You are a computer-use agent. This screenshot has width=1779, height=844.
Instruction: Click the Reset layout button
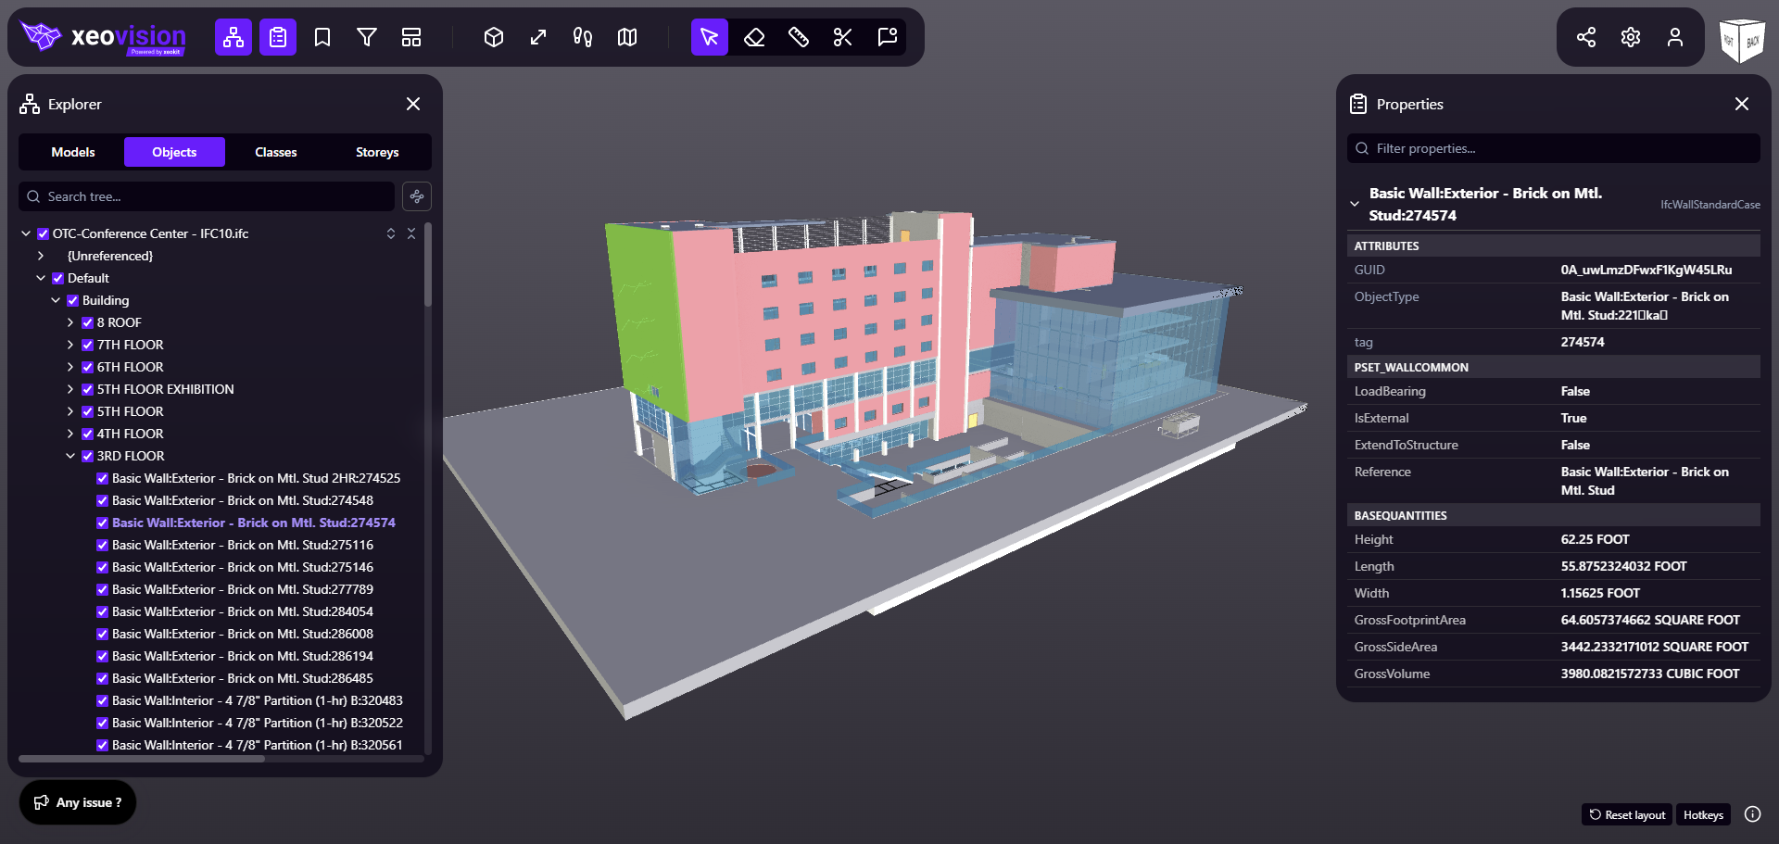pos(1627,815)
